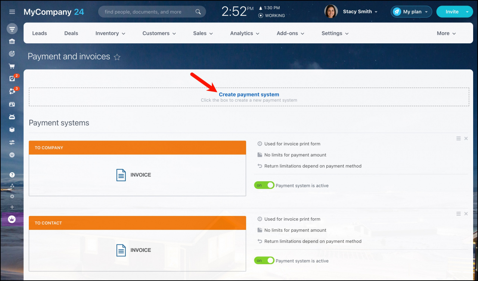Open the building icon in the sidebar
The height and width of the screenshot is (281, 478).
tap(12, 41)
